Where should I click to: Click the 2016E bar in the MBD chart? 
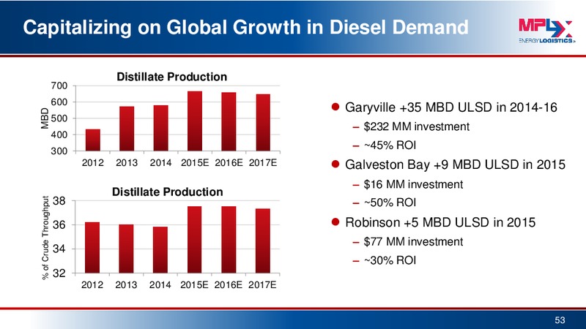click(x=229, y=121)
